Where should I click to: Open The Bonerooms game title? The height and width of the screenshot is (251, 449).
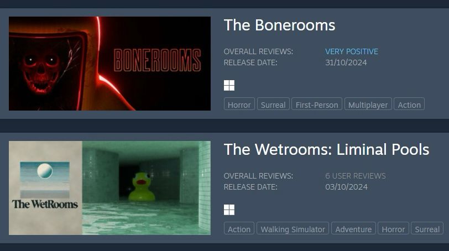279,25
